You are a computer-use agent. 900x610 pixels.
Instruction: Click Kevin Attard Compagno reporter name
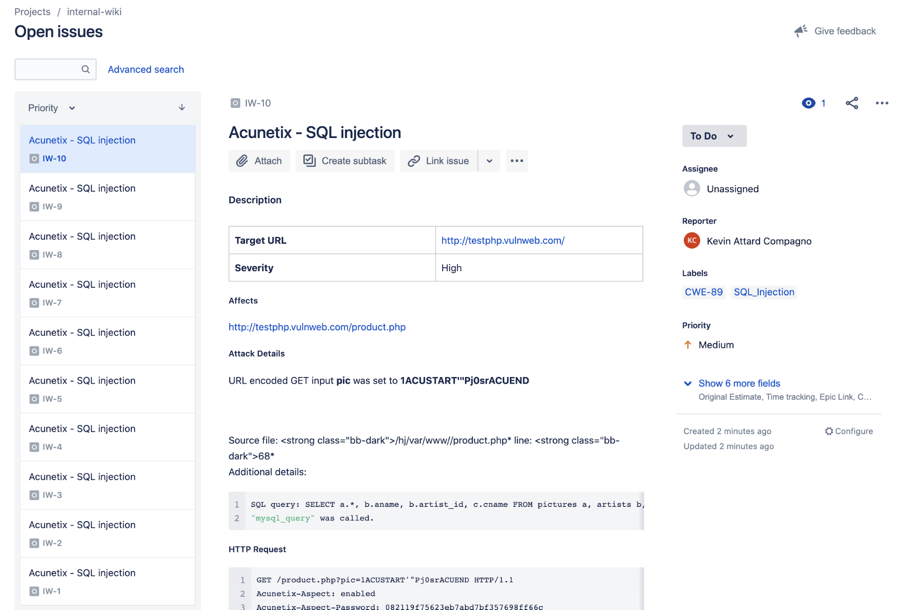pyautogui.click(x=759, y=241)
